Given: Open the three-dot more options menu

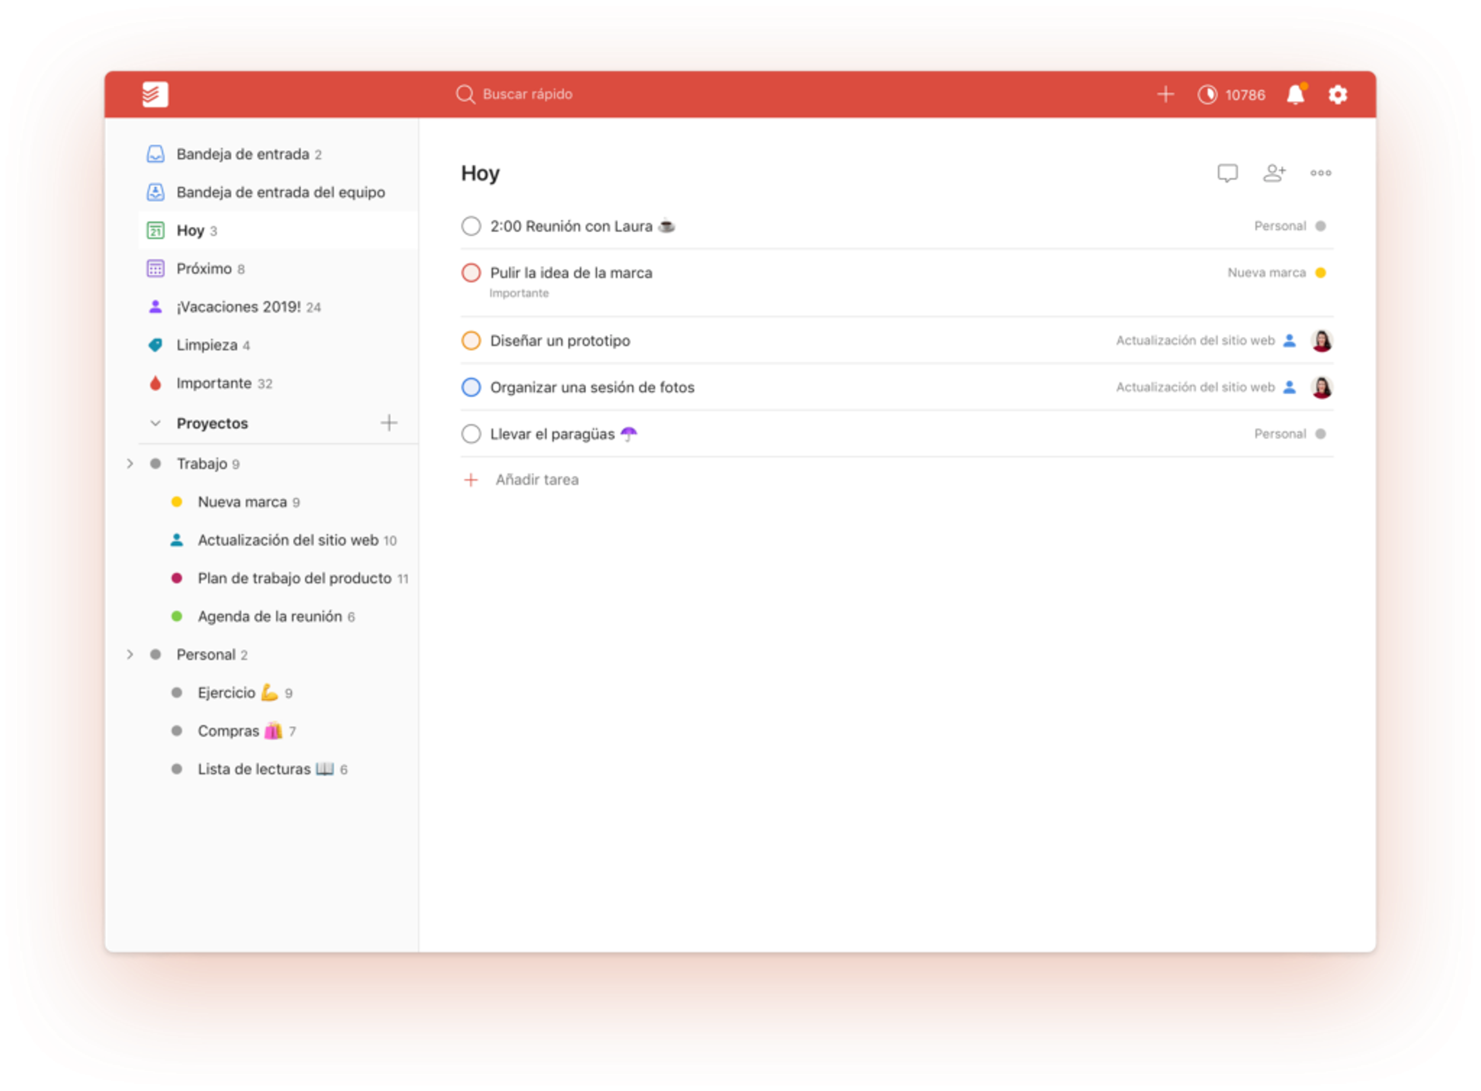Looking at the screenshot, I should tap(1321, 173).
